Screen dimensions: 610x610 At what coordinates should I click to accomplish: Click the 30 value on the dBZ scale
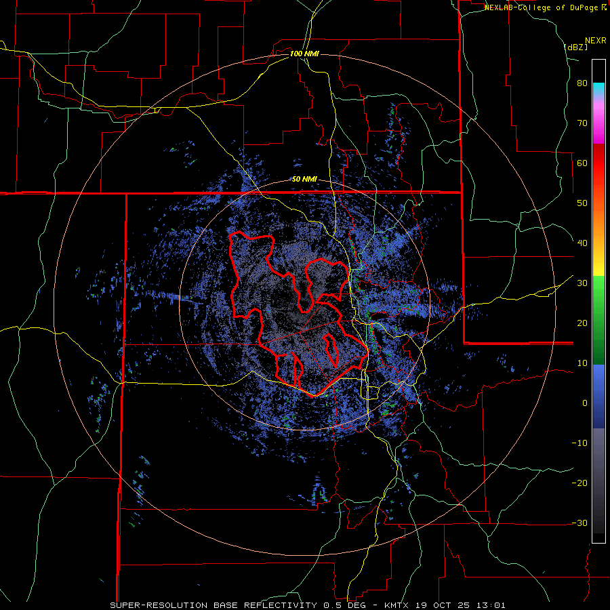click(x=582, y=283)
